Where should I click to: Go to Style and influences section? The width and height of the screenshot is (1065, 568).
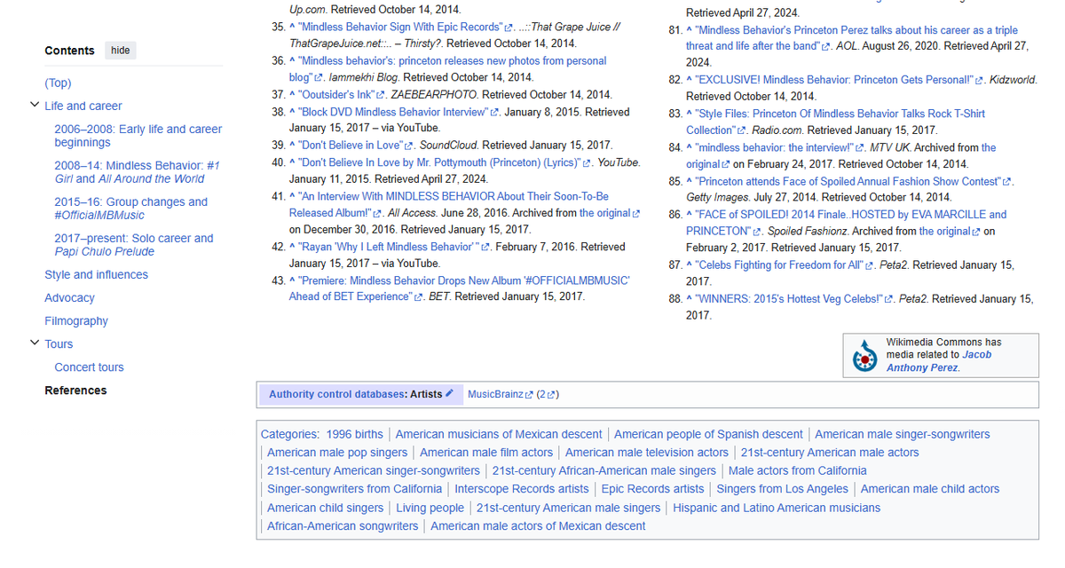point(97,275)
